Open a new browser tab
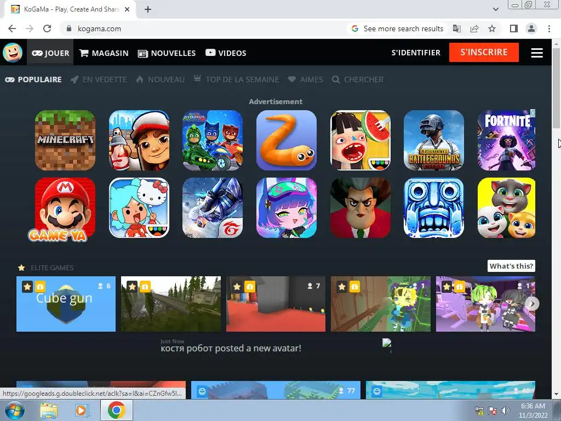The width and height of the screenshot is (561, 421). 148,9
